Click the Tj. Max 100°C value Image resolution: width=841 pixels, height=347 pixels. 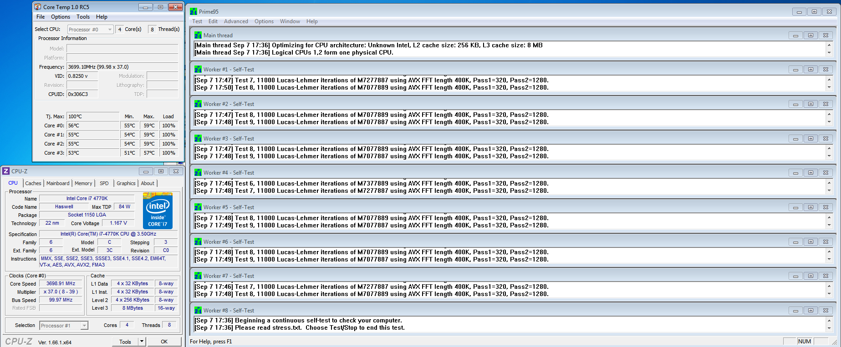coord(93,116)
